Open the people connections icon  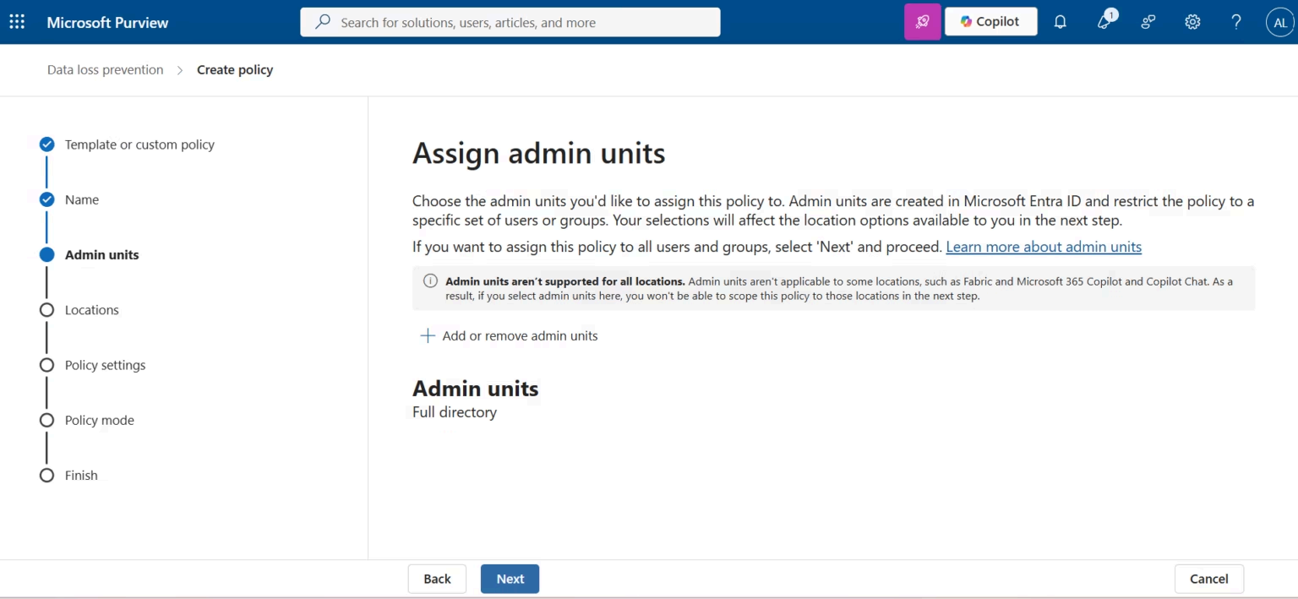point(1148,22)
